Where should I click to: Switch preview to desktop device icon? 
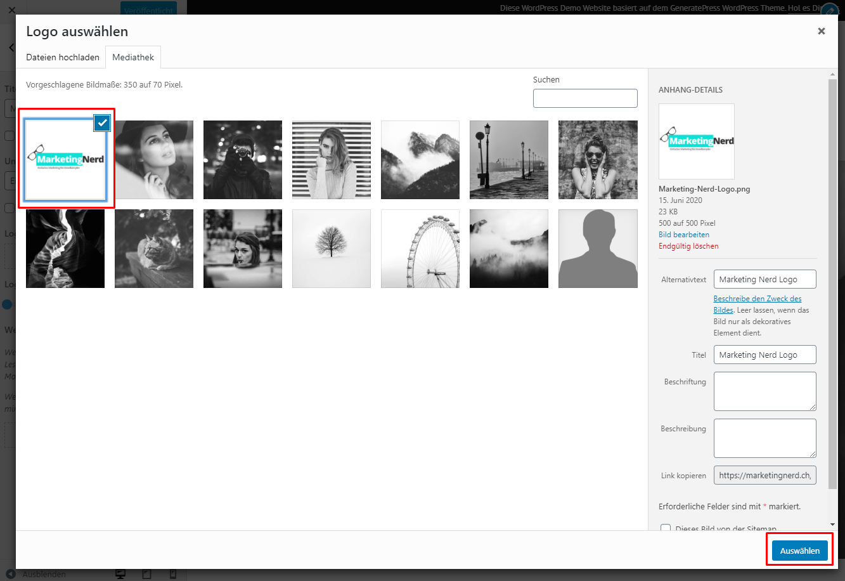pos(120,574)
